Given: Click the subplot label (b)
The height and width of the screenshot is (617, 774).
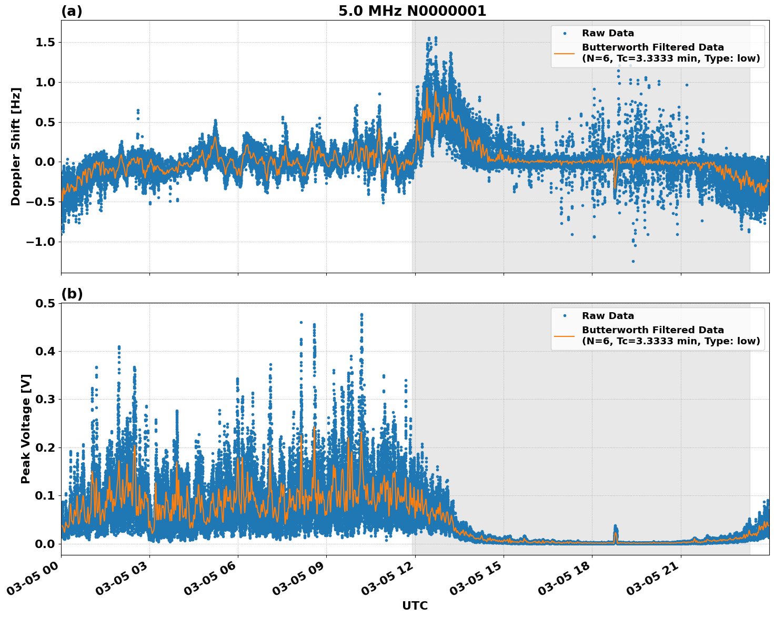Looking at the screenshot, I should [x=72, y=293].
